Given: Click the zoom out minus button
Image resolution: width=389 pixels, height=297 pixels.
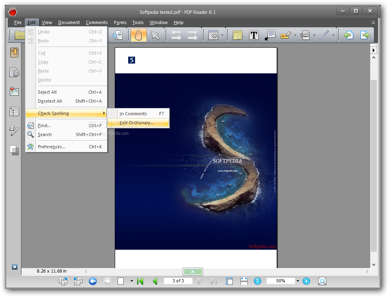Looking at the screenshot, I should pyautogui.click(x=258, y=281).
